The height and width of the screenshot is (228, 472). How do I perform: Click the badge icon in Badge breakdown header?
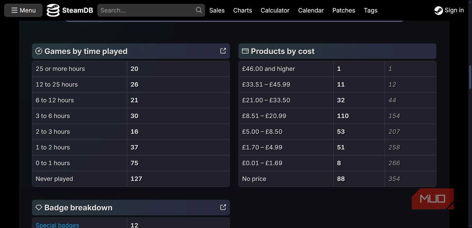(39, 207)
